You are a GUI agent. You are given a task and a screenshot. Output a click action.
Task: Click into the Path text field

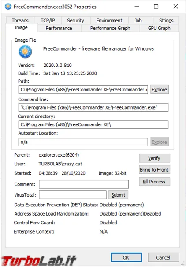[x=83, y=90]
